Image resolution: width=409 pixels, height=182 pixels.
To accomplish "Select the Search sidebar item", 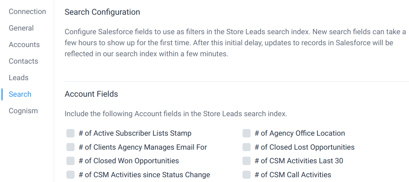I will click(20, 94).
